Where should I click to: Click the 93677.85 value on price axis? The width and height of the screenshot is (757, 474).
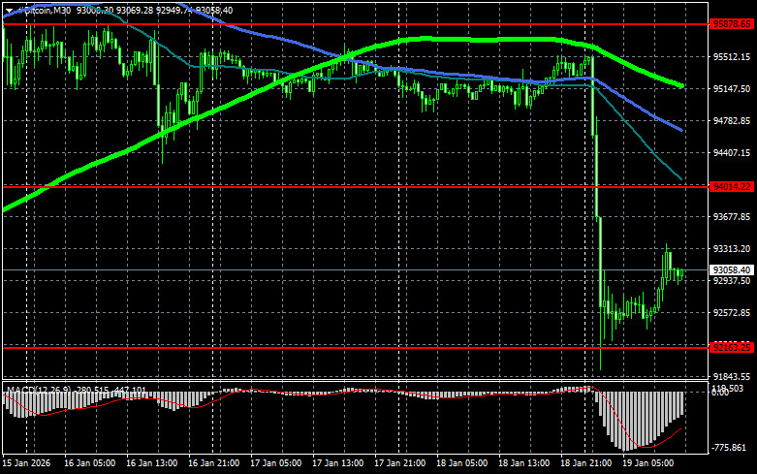(732, 217)
